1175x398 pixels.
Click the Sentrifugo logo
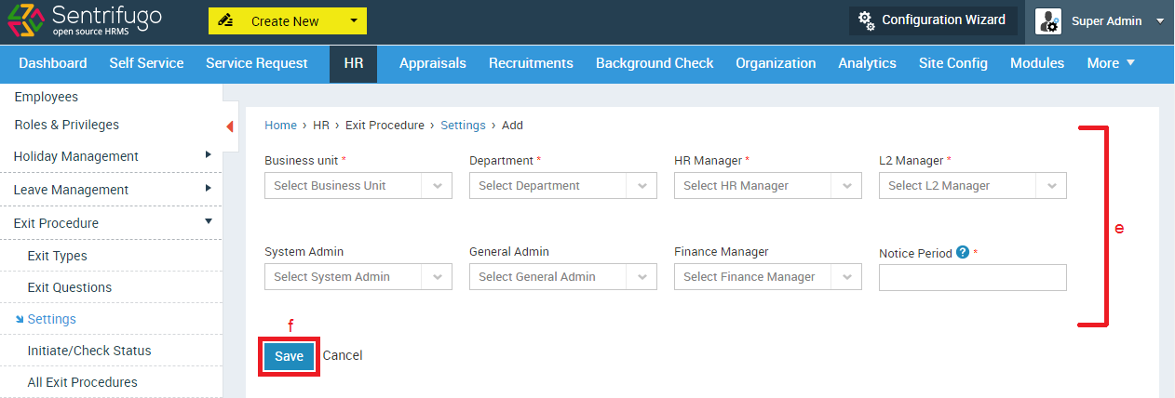(x=84, y=21)
